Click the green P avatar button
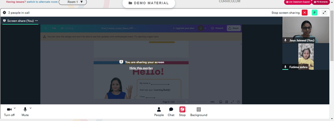 point(314,13)
